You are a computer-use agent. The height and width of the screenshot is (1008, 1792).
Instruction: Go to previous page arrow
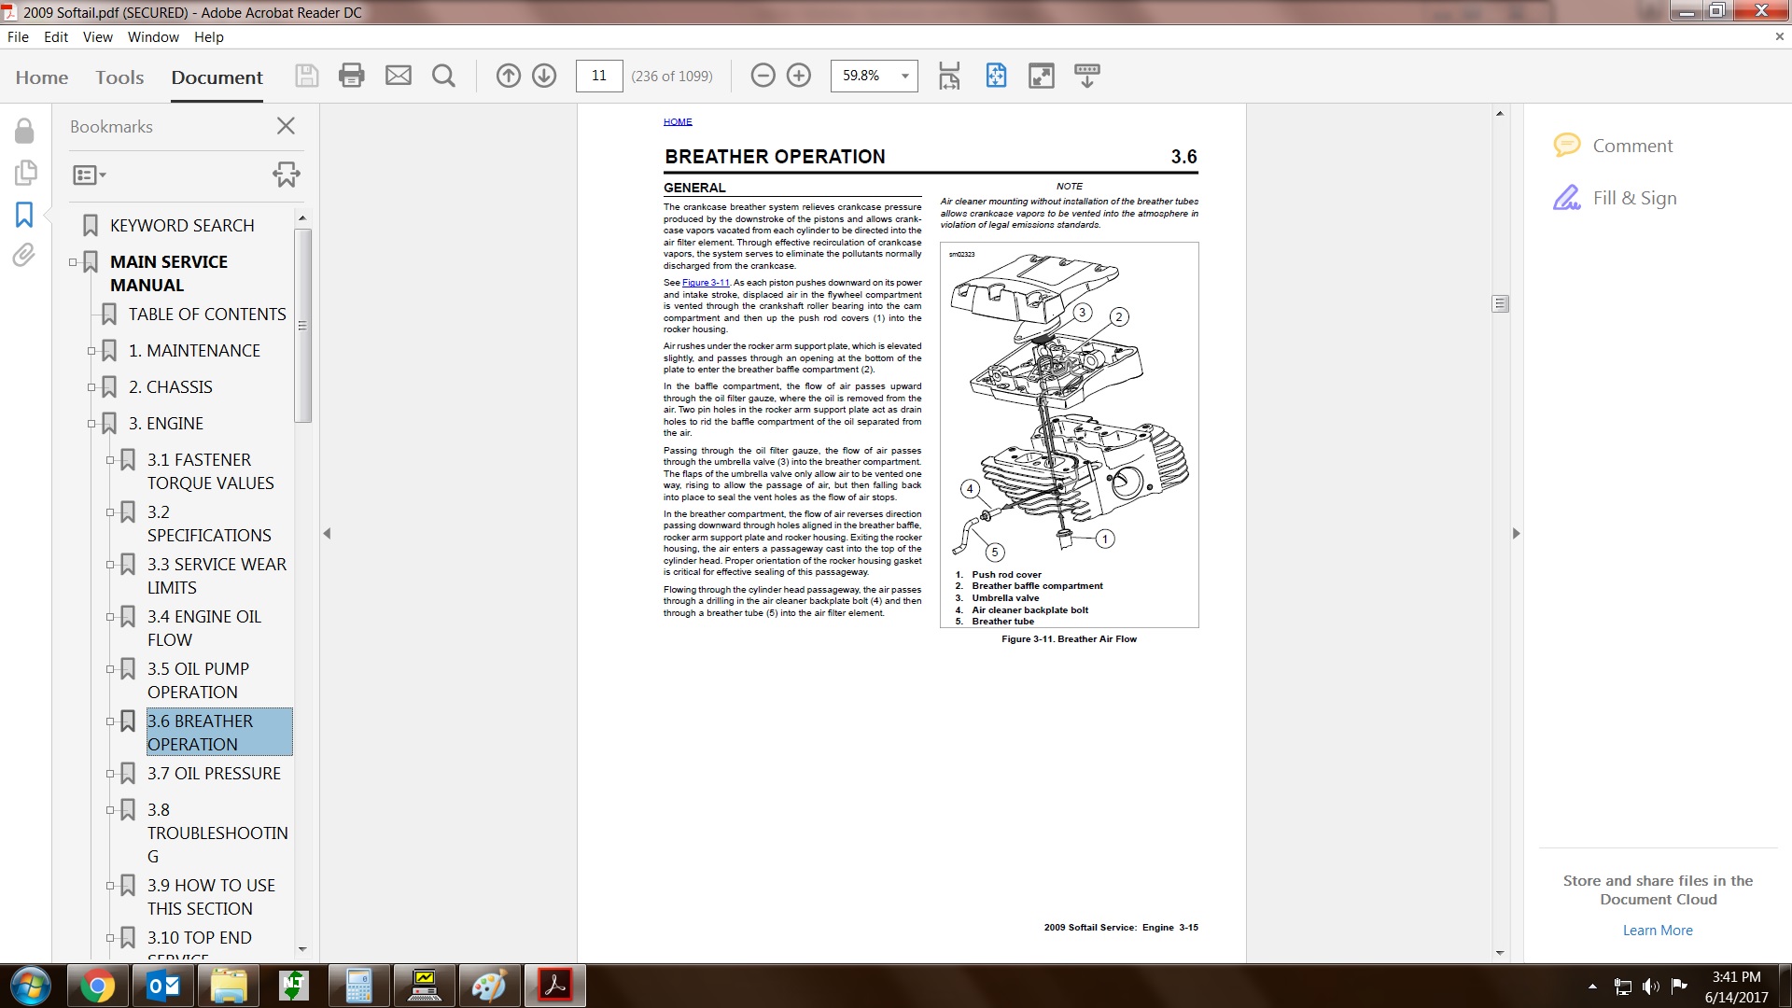click(x=508, y=76)
